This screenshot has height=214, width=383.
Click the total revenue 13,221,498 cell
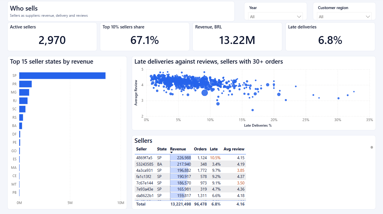point(181,204)
